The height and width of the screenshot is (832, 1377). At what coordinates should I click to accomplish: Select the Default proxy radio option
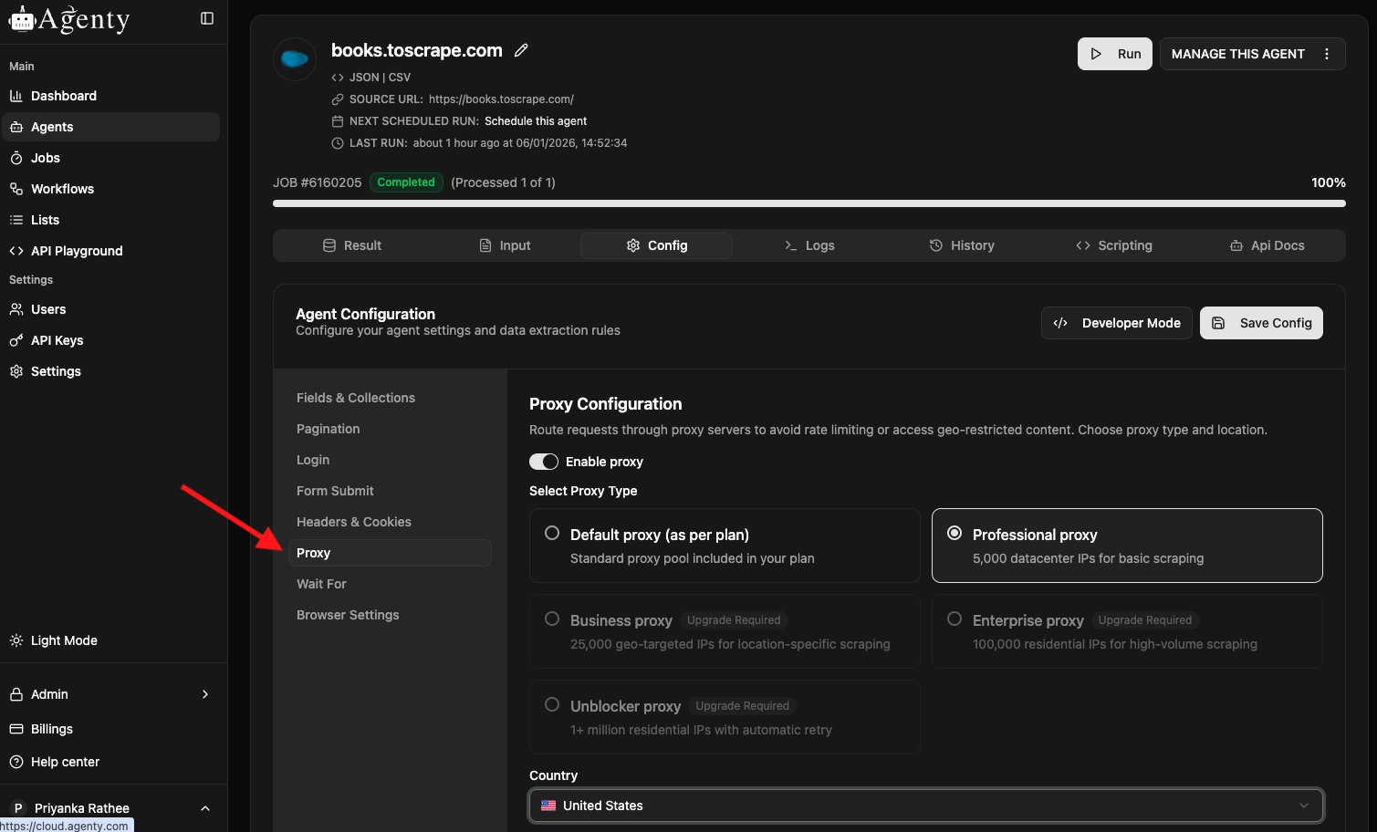[552, 534]
